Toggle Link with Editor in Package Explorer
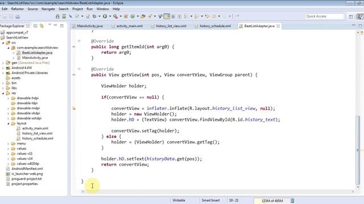The height and width of the screenshot is (204, 364). click(x=42, y=26)
